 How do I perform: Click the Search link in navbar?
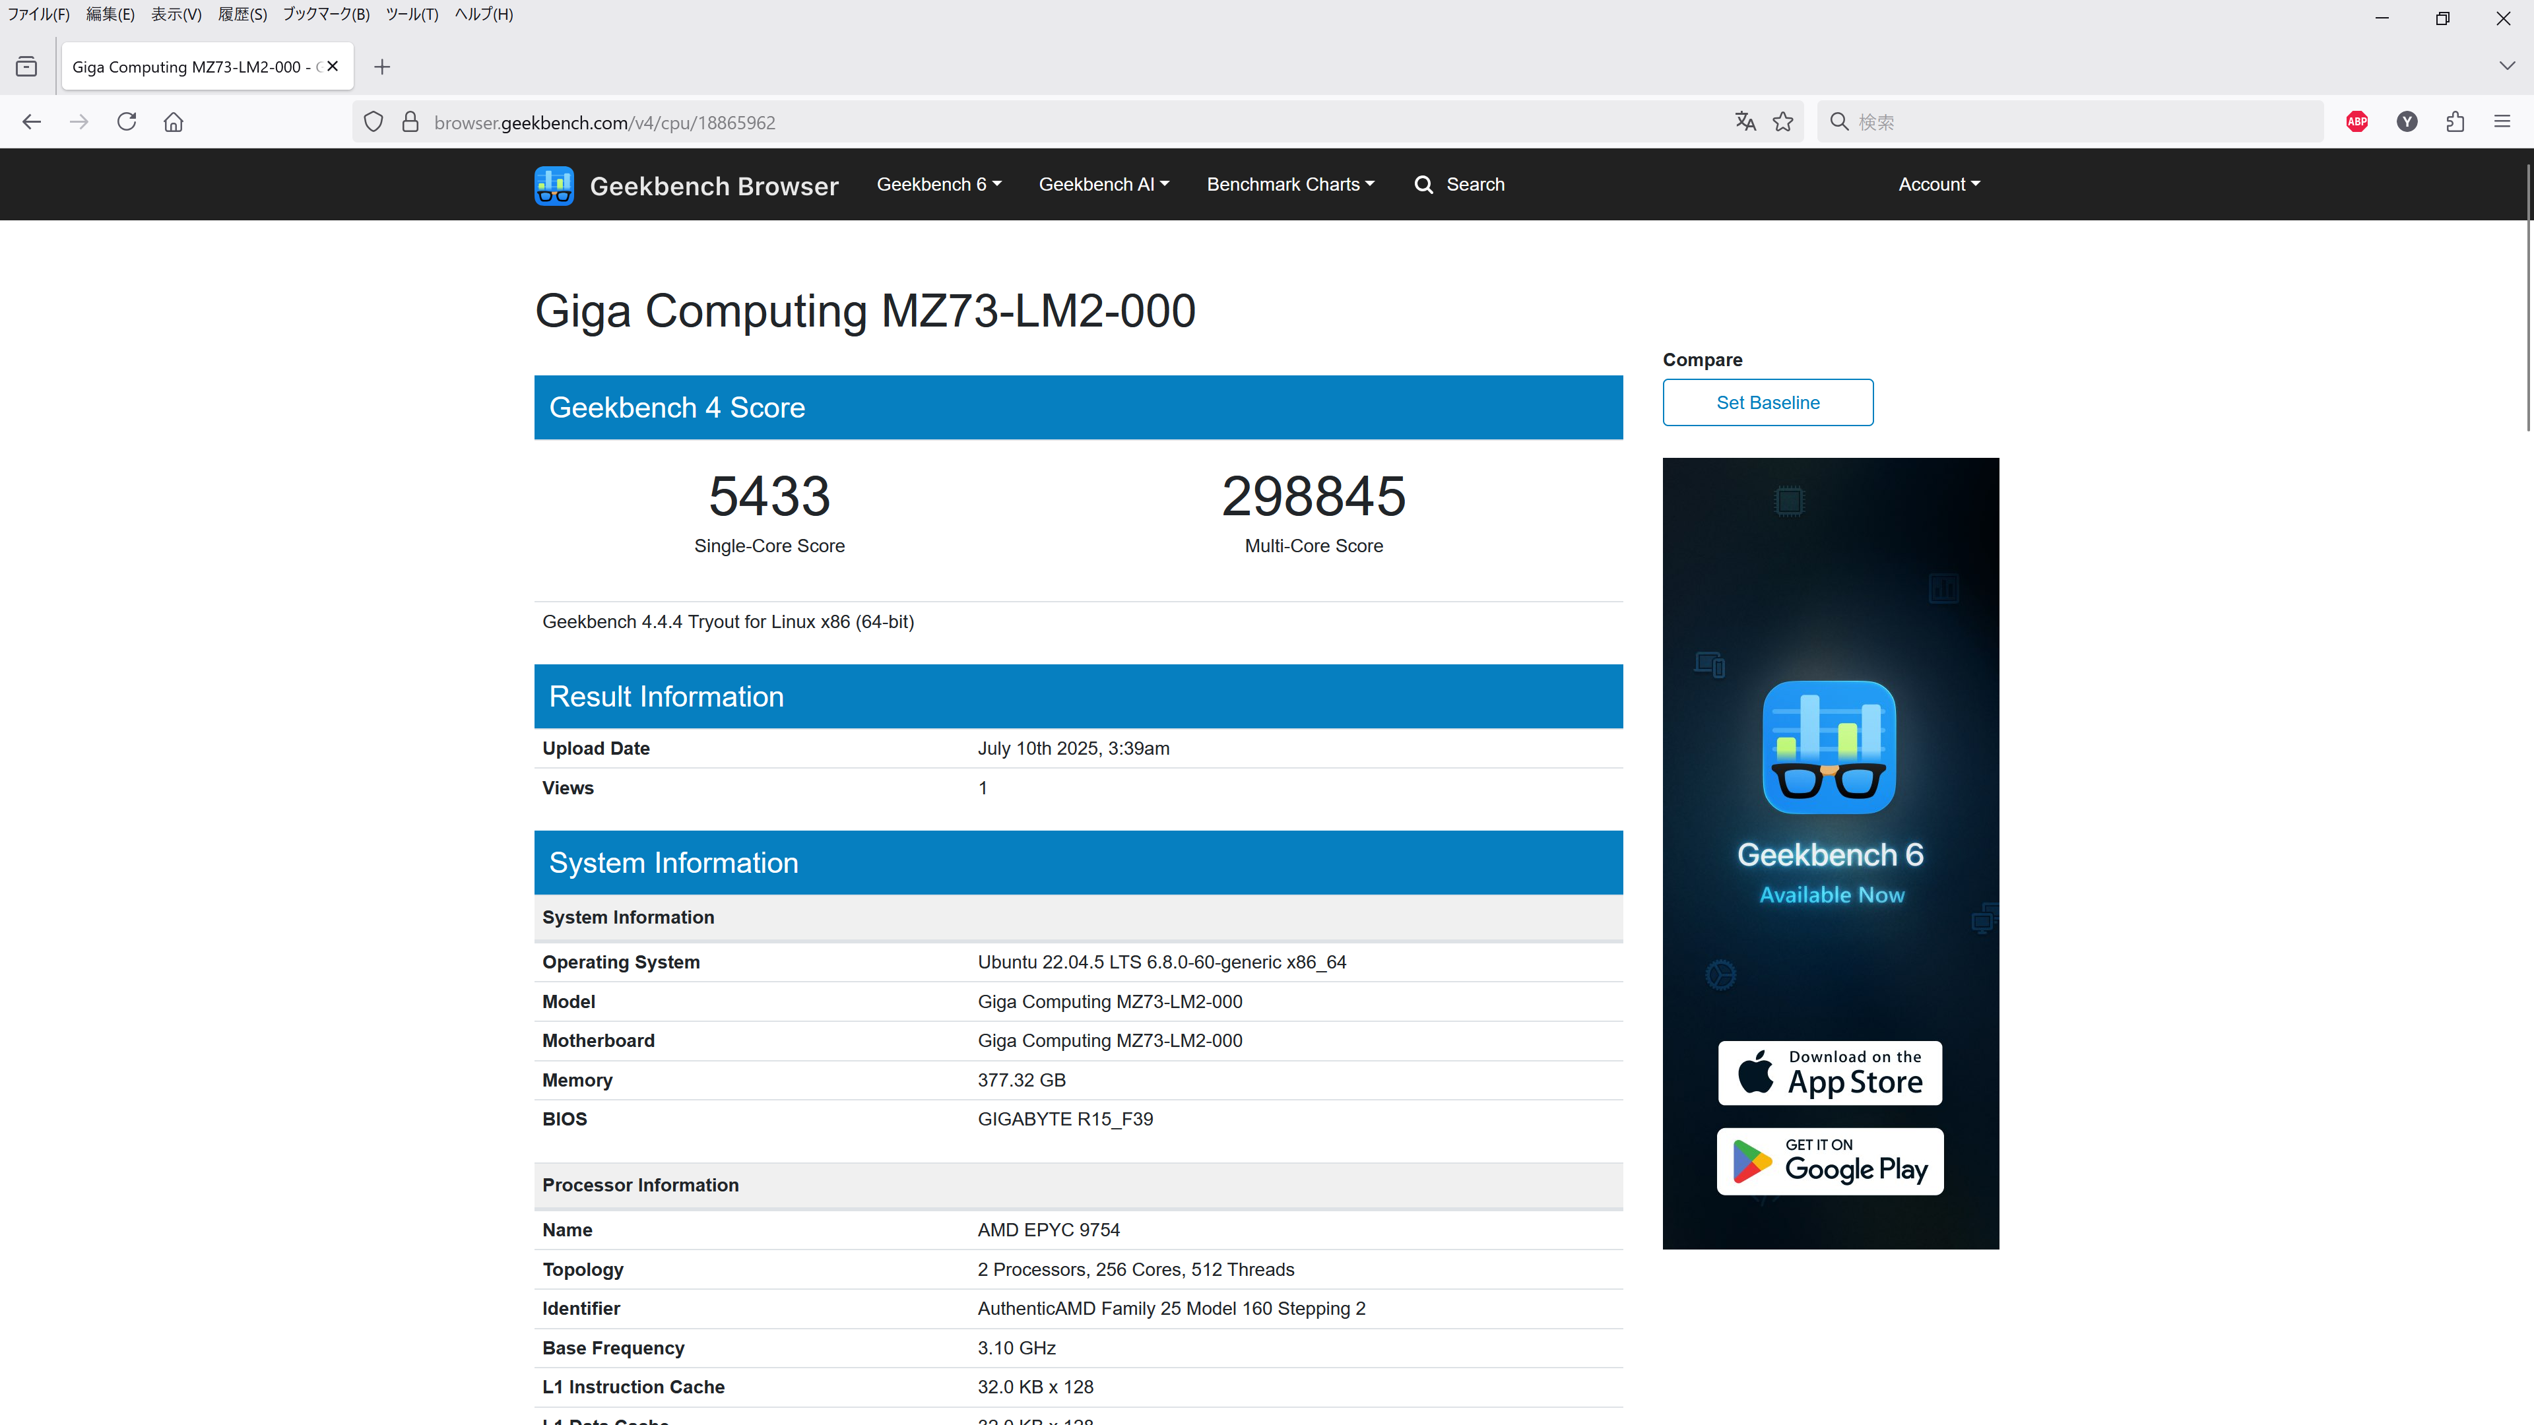click(1460, 184)
